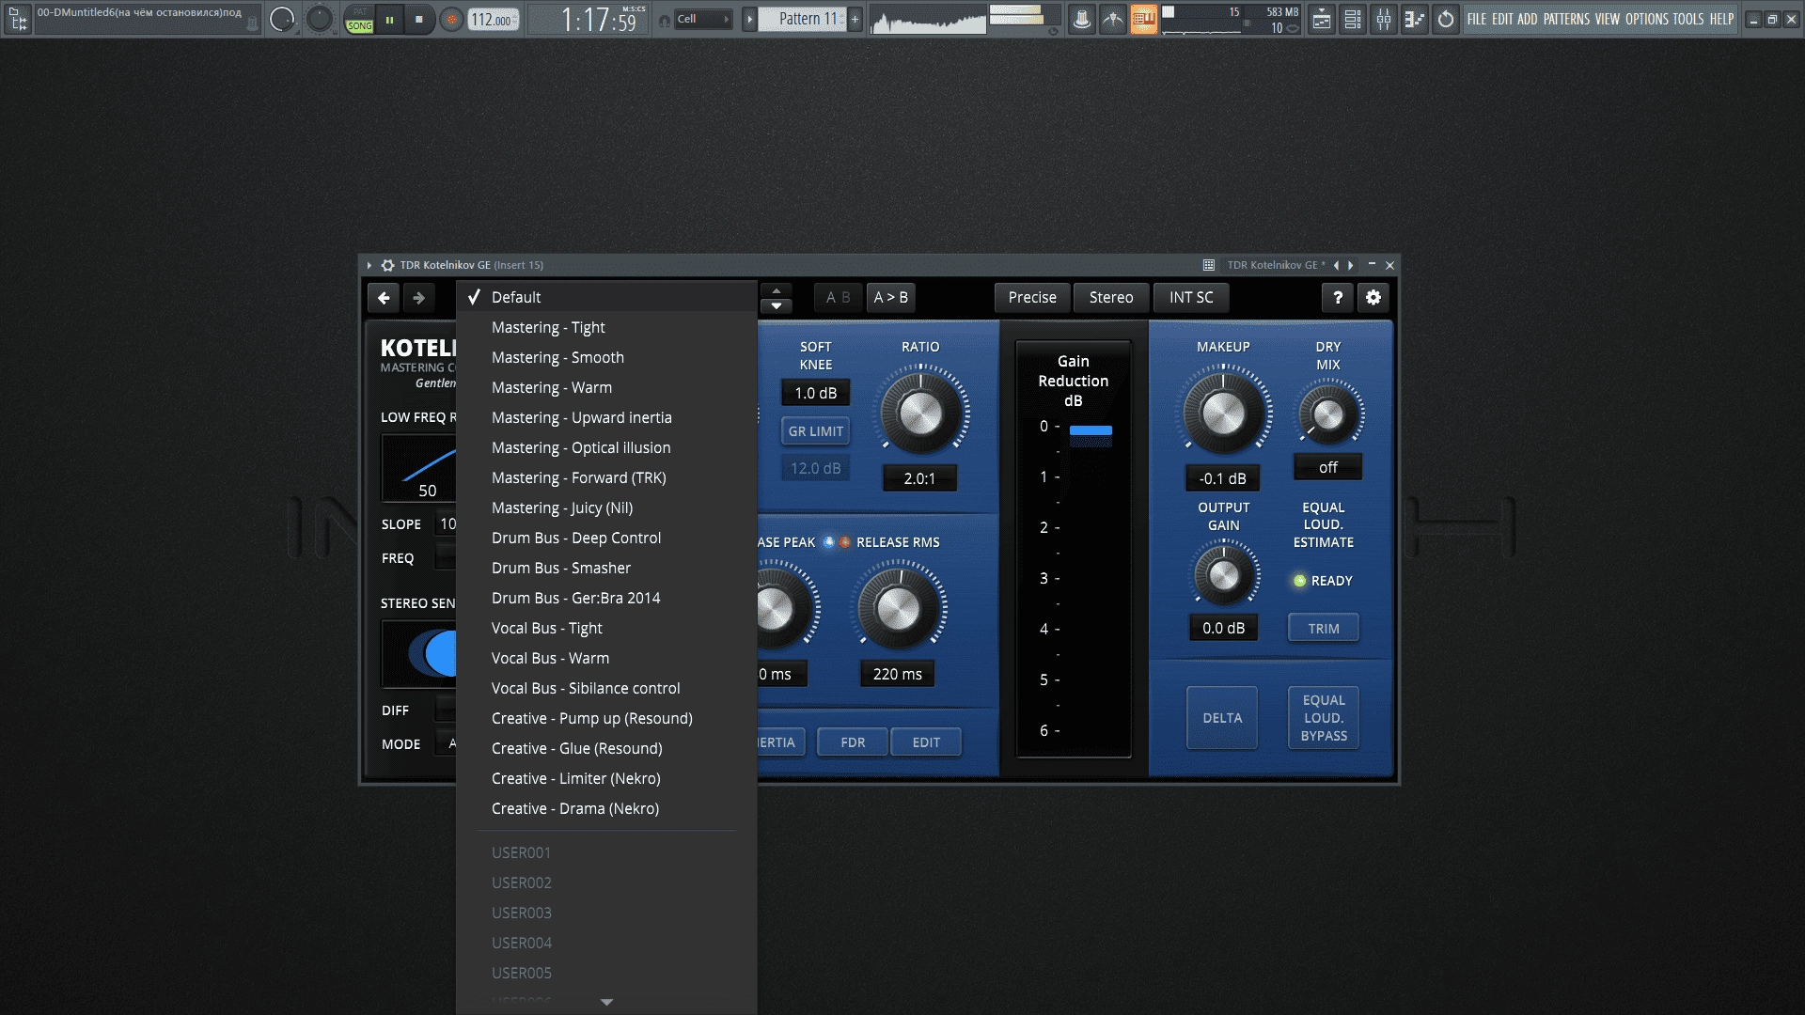Choose preset Mastering - Upward inertia
The width and height of the screenshot is (1805, 1015).
tap(606, 417)
